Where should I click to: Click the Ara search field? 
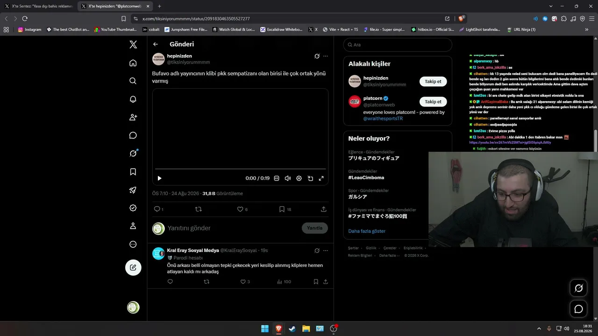(x=398, y=45)
